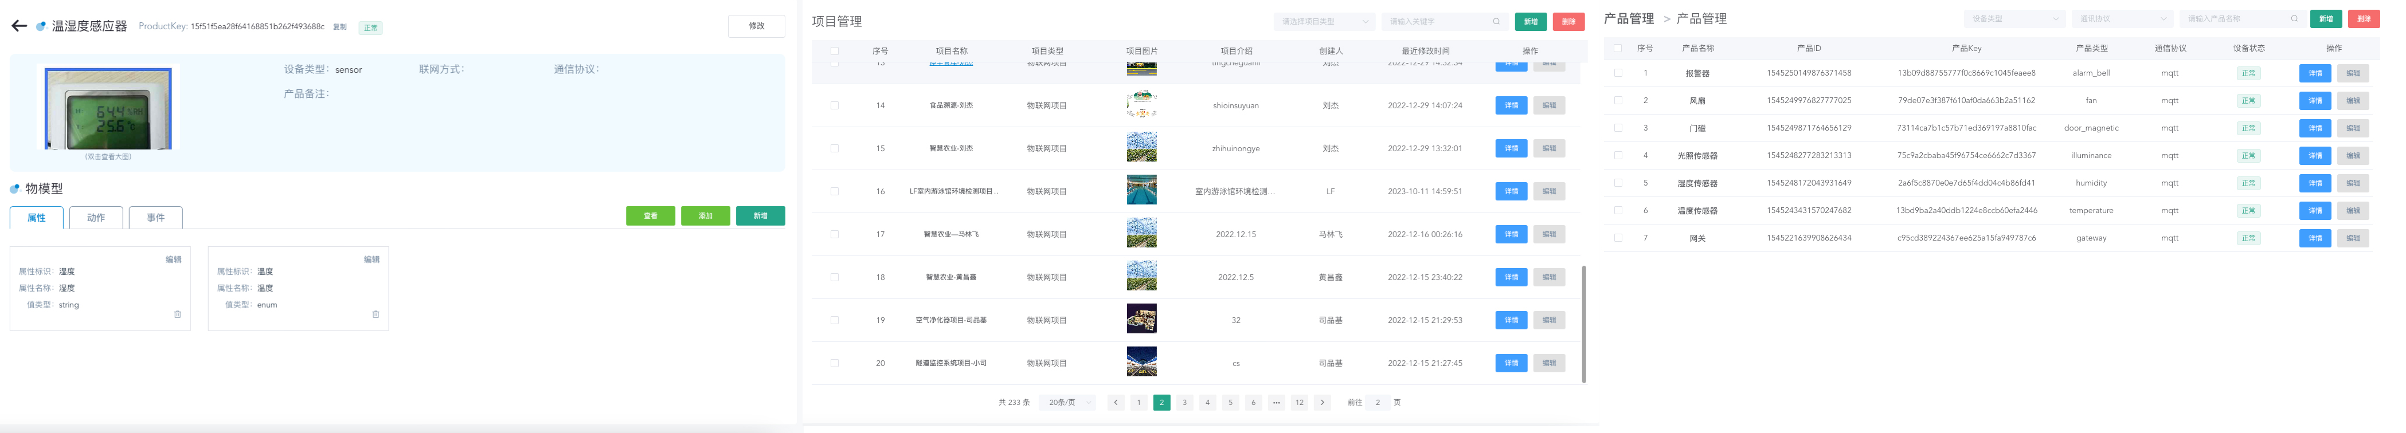Click the 前往 page number input
The image size is (2406, 433).
[x=1378, y=402]
